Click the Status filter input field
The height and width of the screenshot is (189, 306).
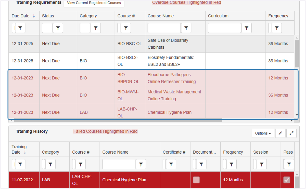tap(47, 28)
